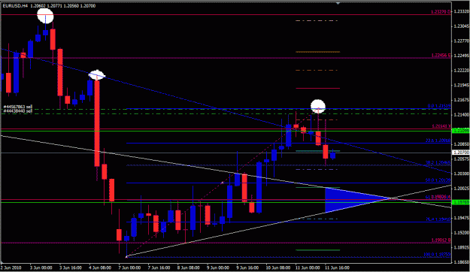
Task: Click the chart shift triangle marker
Action: coord(338,3)
